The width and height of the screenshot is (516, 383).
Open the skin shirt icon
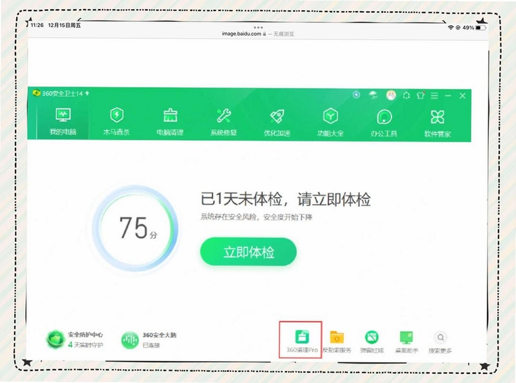coord(421,96)
